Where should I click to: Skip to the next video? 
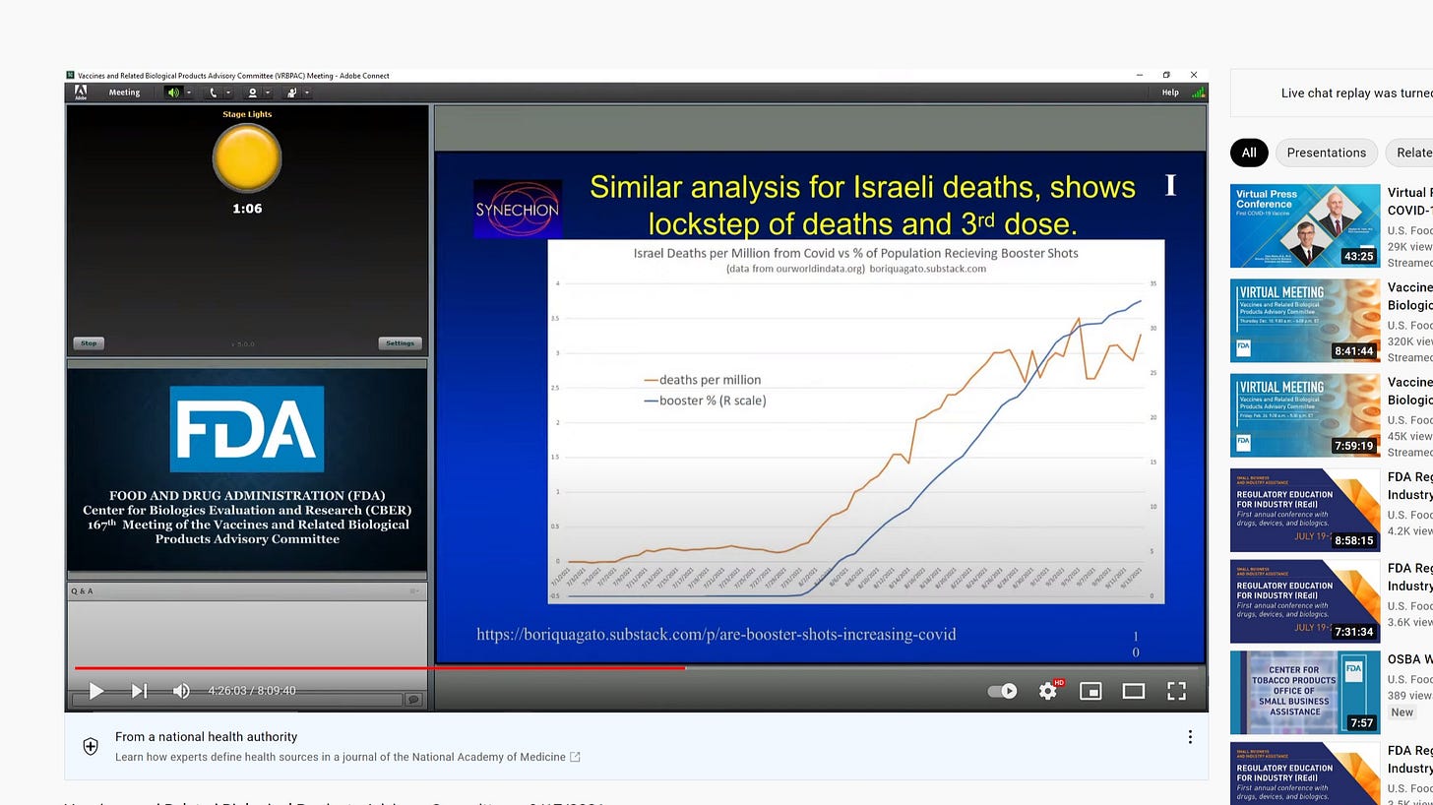pos(140,691)
